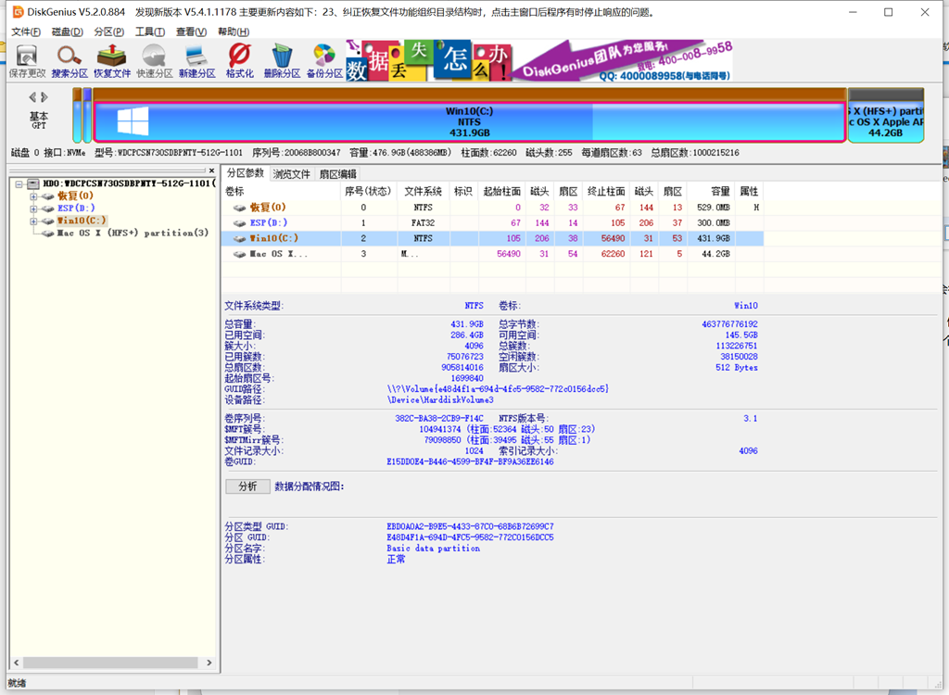Image resolution: width=949 pixels, height=695 pixels.
Task: Click the 就绪 status bar text
Action: (17, 683)
